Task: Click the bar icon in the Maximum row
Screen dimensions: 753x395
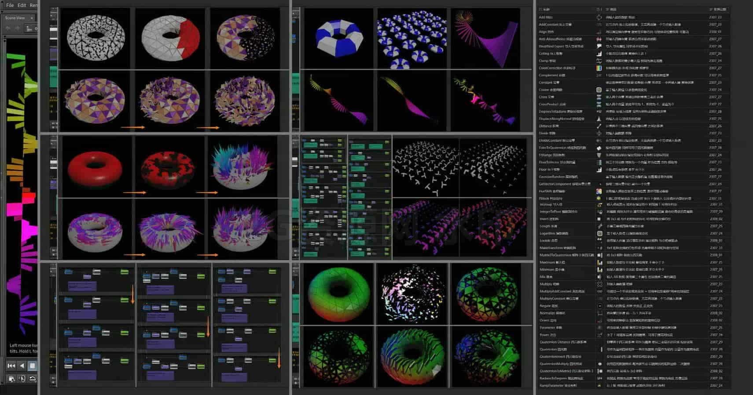Action: click(x=599, y=262)
